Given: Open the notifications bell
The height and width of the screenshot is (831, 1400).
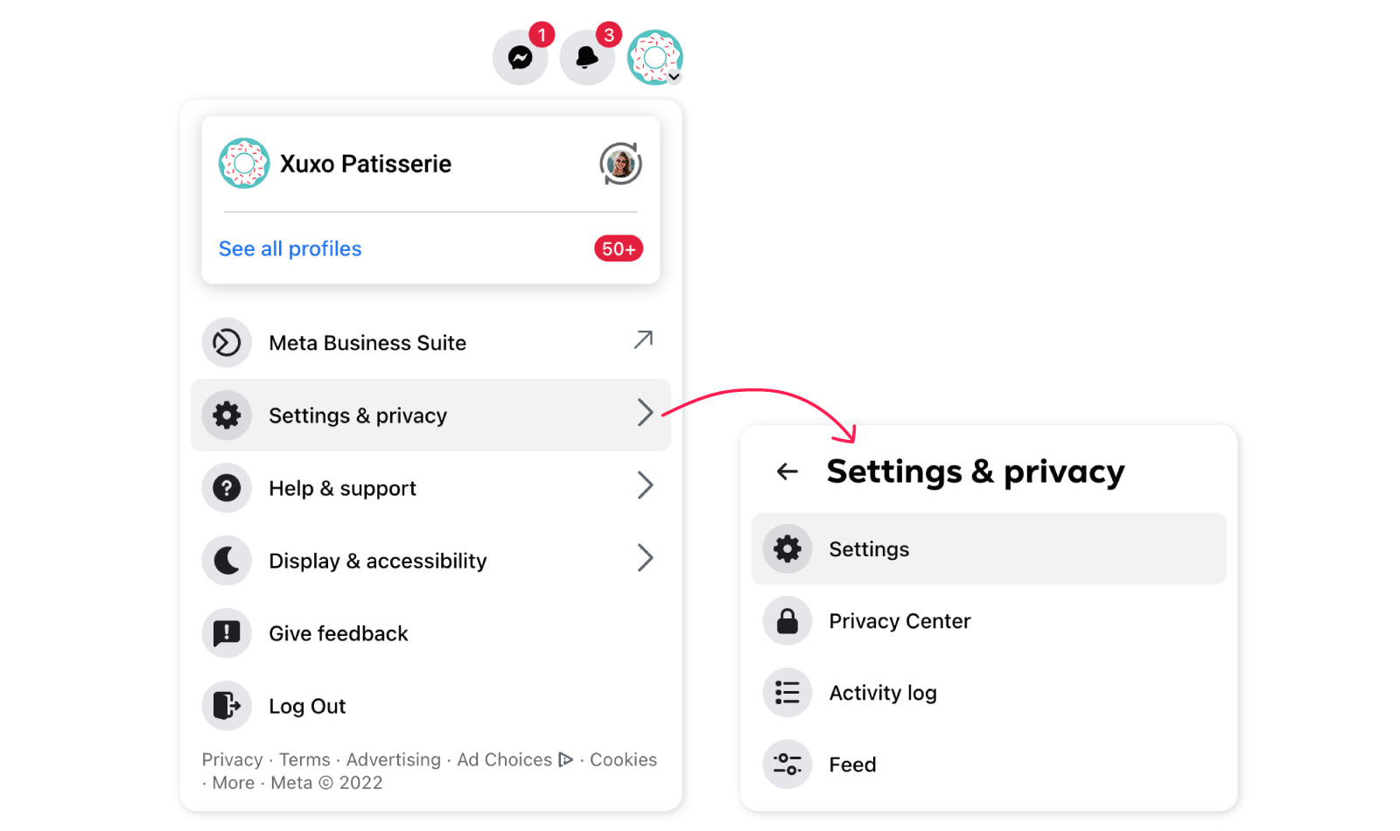Looking at the screenshot, I should (x=587, y=58).
